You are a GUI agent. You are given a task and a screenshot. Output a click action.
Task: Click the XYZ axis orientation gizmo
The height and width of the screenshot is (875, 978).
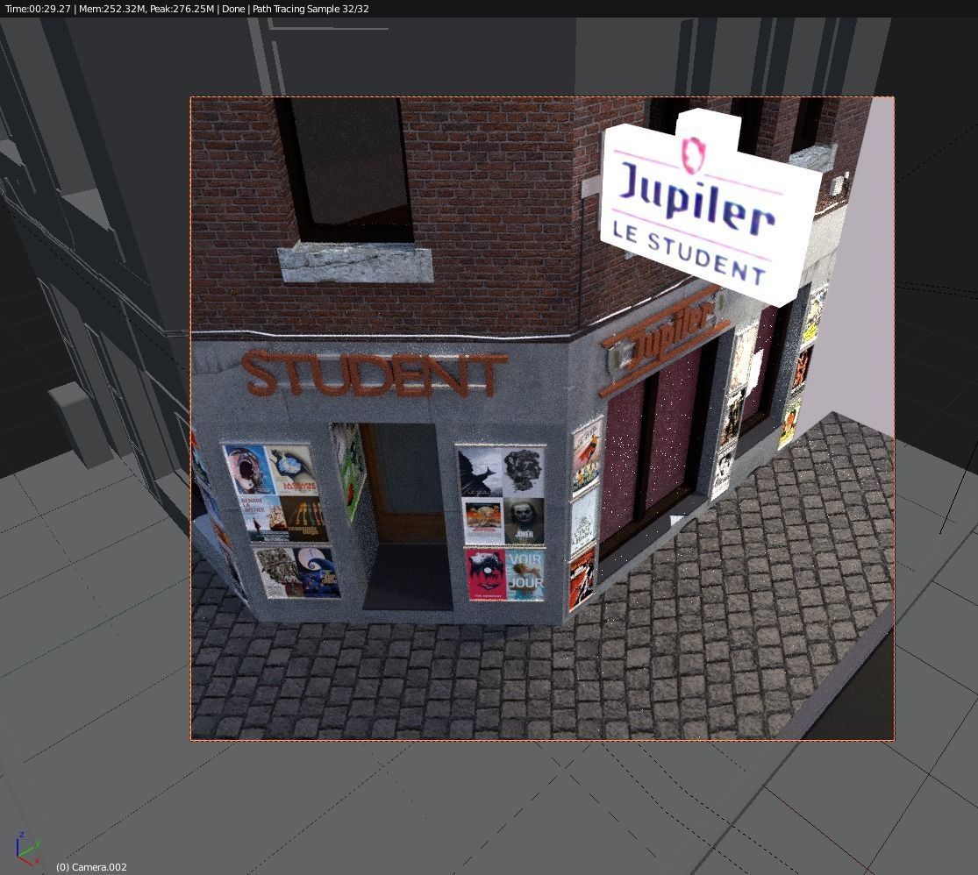27,849
